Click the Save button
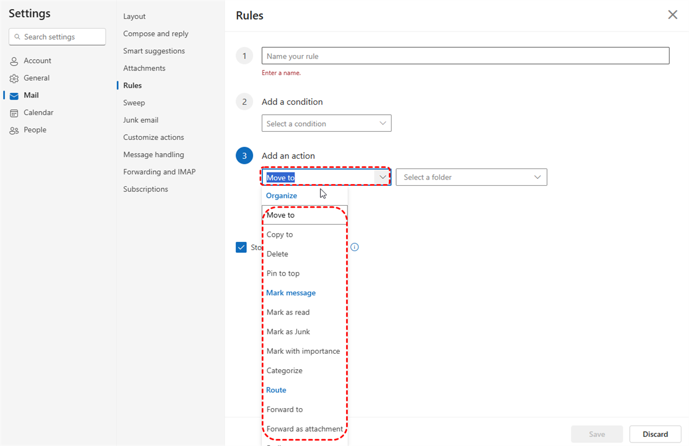Viewport: 689px width, 446px height. point(597,434)
